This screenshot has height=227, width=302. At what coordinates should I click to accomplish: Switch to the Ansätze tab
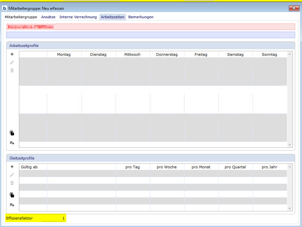[x=48, y=17]
